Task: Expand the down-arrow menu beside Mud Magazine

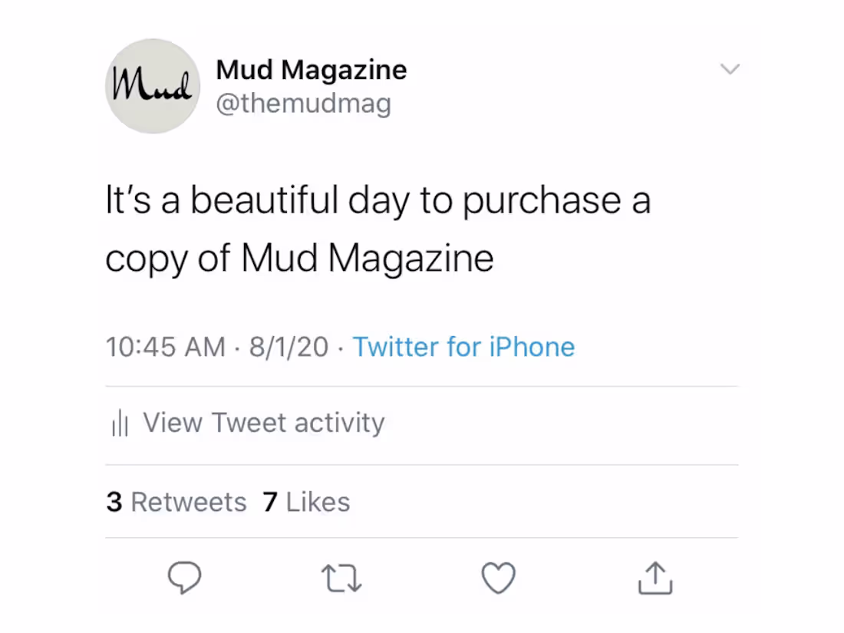Action: (x=730, y=69)
